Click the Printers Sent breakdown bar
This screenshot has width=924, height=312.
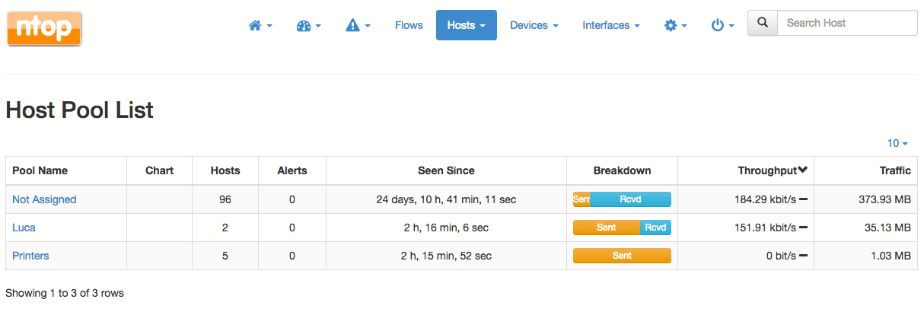622,256
